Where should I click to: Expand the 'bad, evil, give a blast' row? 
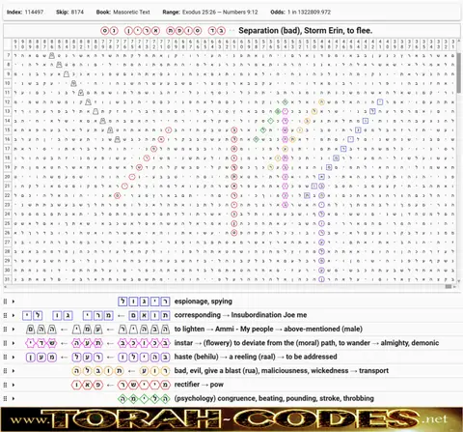pyautogui.click(x=14, y=370)
